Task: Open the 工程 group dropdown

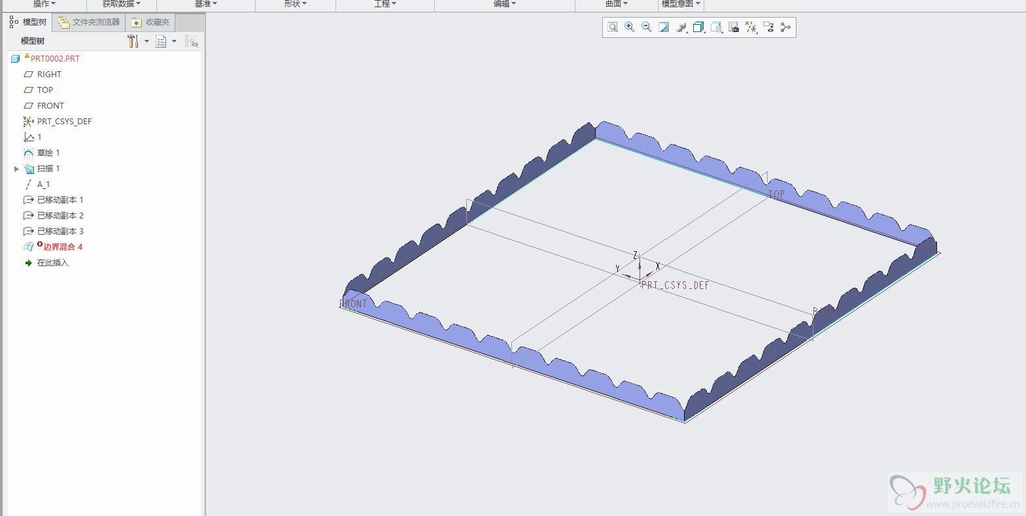Action: [385, 4]
